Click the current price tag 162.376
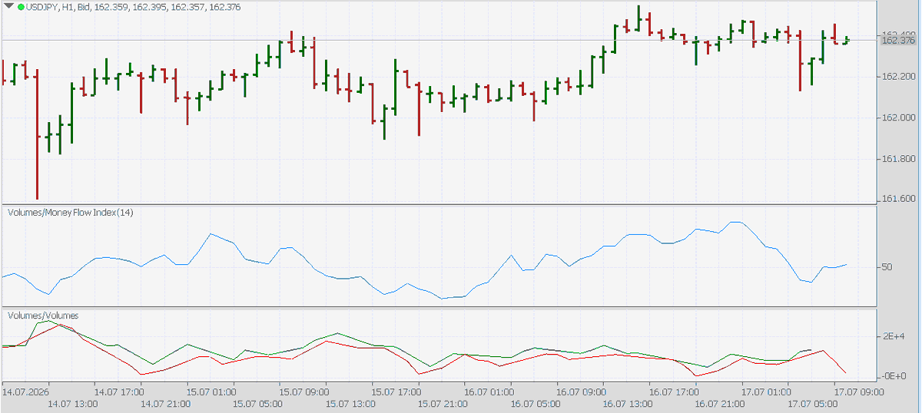Image resolution: width=922 pixels, height=413 pixels. tap(897, 40)
